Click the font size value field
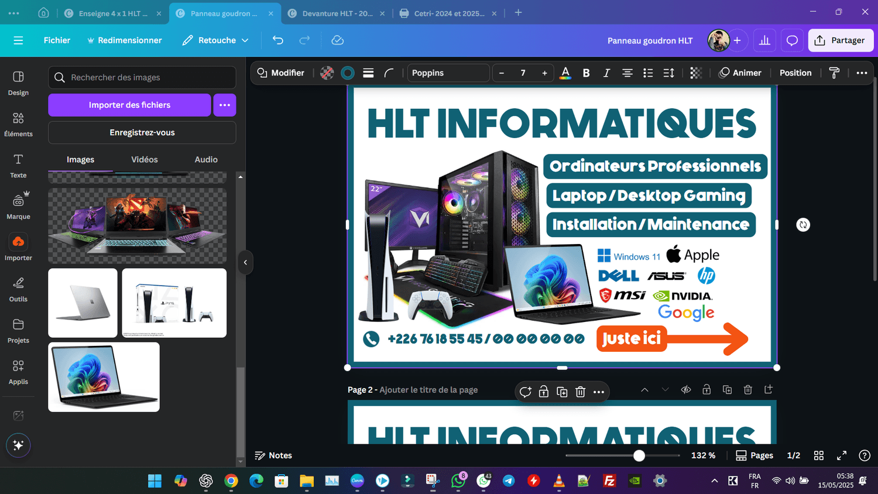 pos(523,73)
